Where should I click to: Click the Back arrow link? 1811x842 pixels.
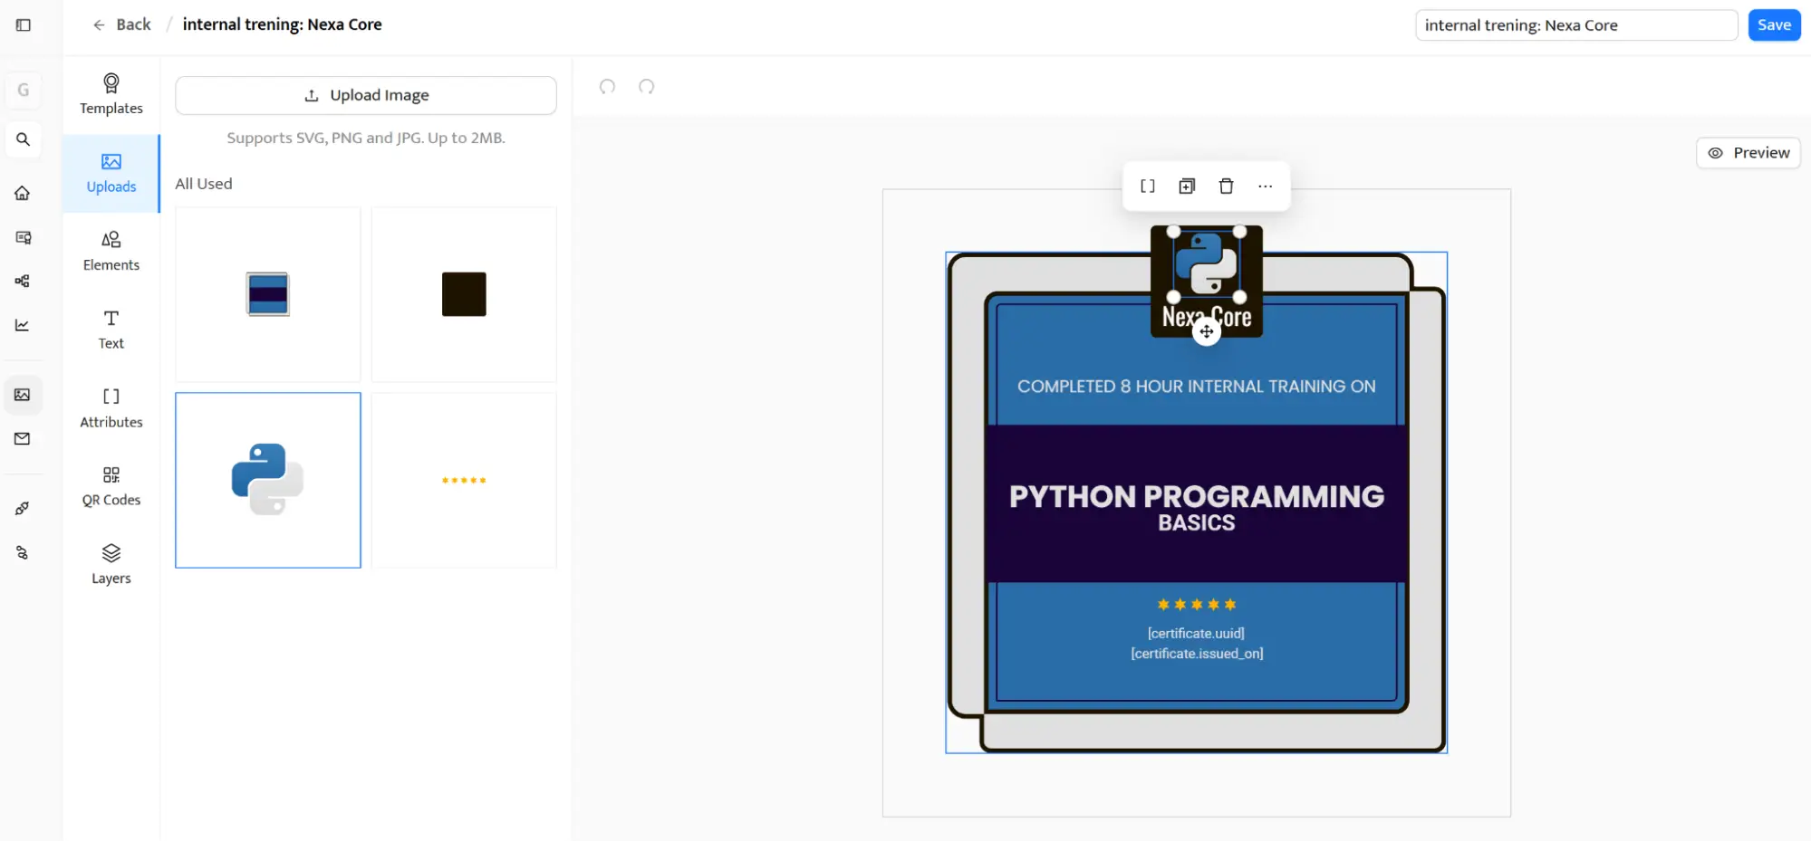121,24
